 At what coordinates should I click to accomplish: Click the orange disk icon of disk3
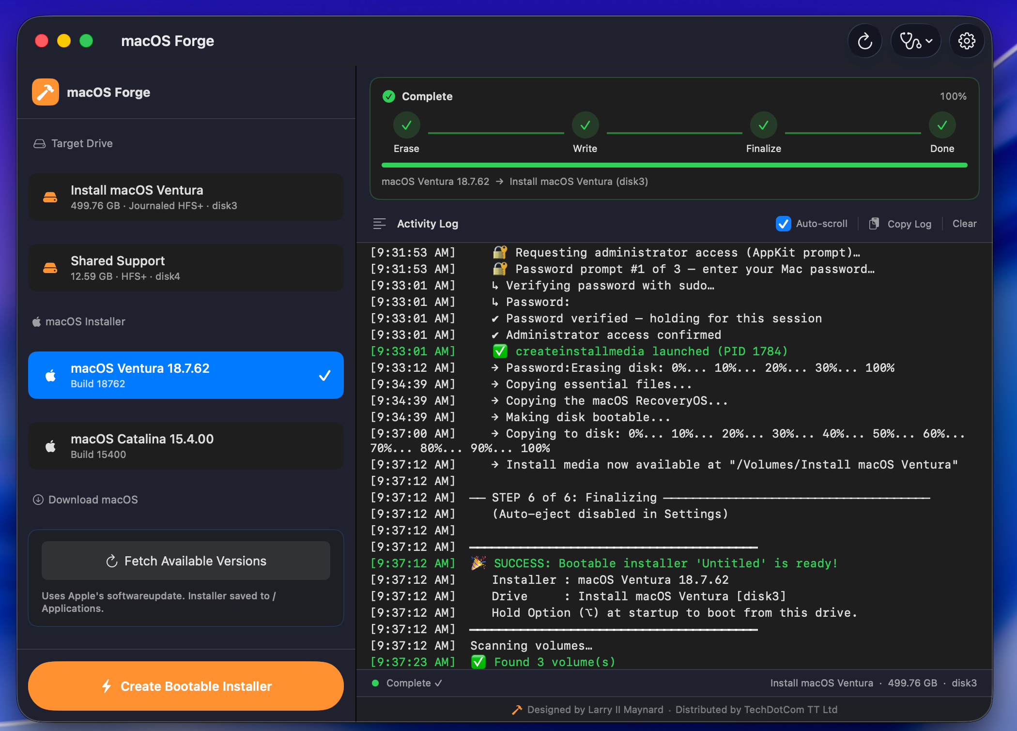tap(50, 197)
